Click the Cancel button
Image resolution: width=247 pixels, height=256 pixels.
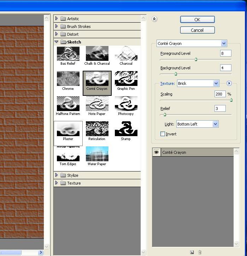coord(198,30)
